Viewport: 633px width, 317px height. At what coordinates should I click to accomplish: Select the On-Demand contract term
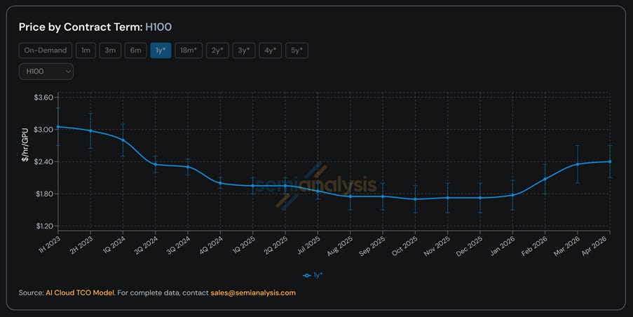point(45,50)
